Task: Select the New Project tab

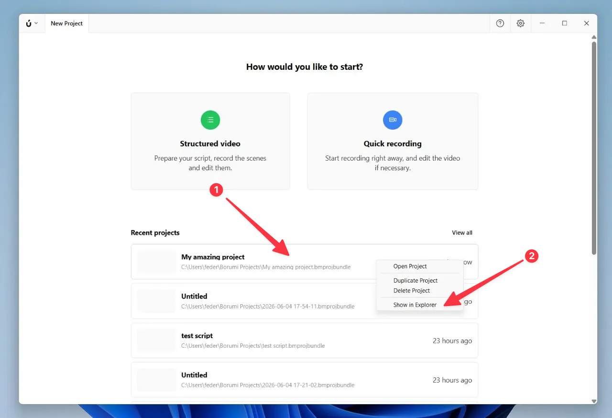Action: tap(67, 23)
